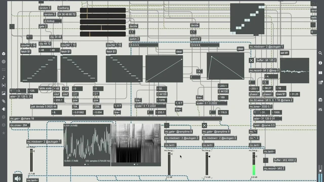Open the Parameters mixer sliders icon
Screen dimensions: 324x182
click(x=320, y=109)
